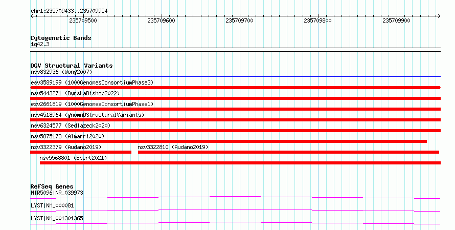Open variant nsv5443271 (ByrskaBishop2022) label
The image size is (455, 230).
pos(75,93)
